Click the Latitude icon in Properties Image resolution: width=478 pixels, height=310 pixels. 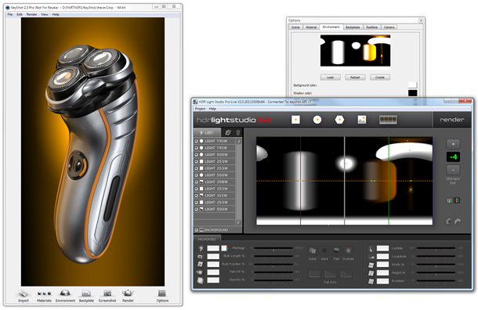click(x=371, y=248)
